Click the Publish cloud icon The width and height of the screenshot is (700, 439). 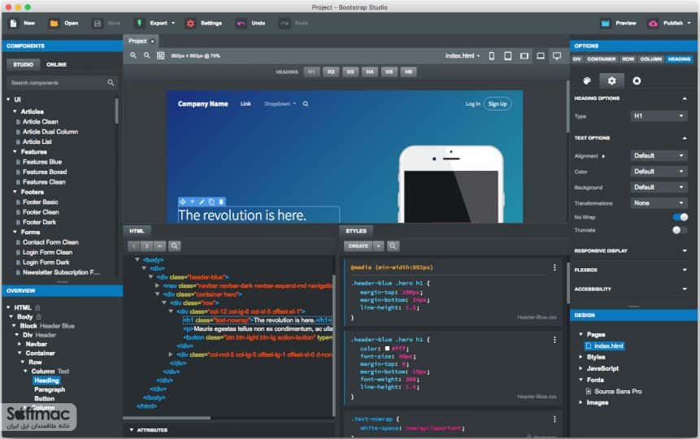(653, 24)
